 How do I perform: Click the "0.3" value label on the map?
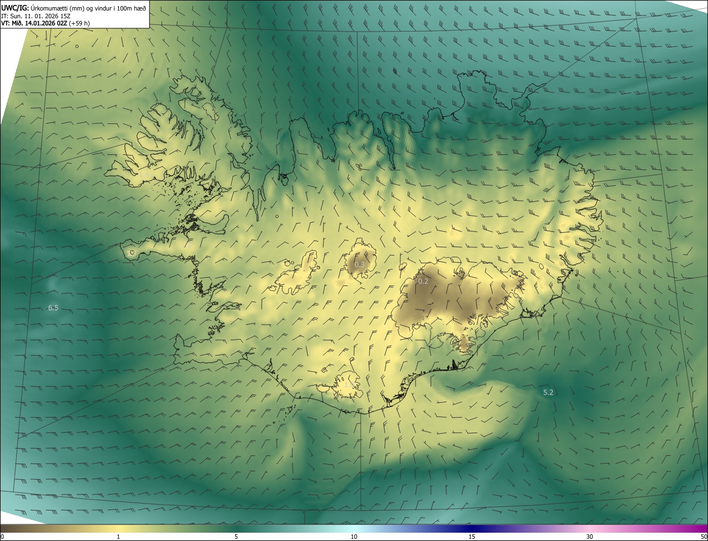click(360, 264)
